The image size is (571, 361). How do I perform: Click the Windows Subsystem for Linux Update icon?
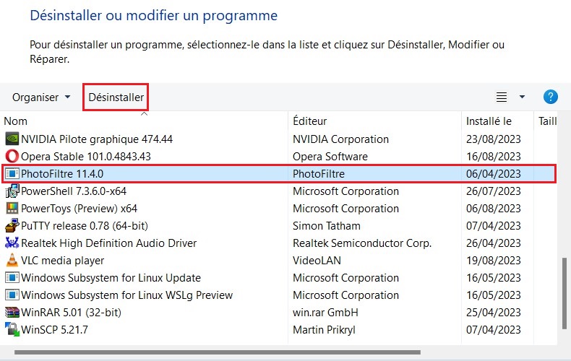tap(12, 278)
